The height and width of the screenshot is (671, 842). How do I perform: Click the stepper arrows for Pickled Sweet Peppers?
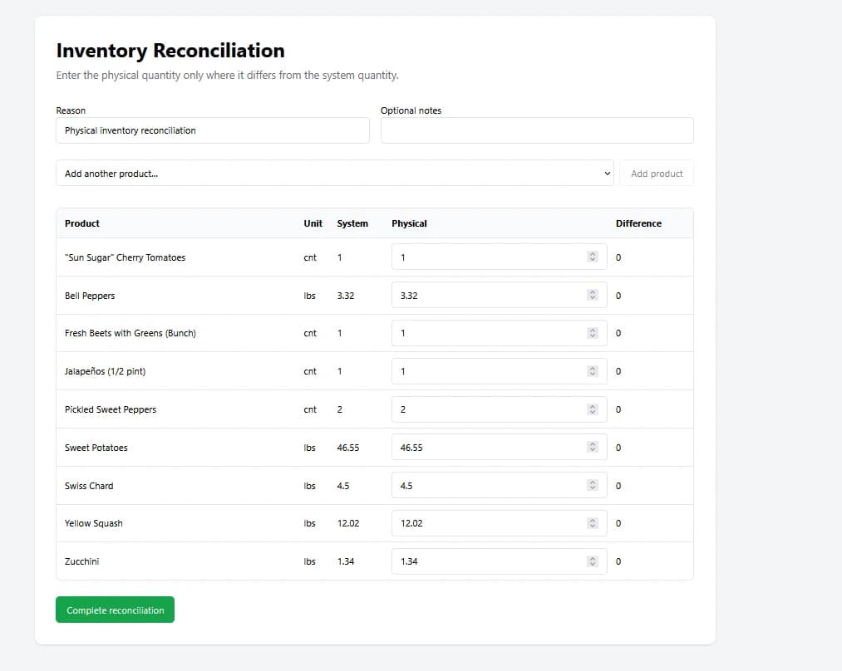pyautogui.click(x=593, y=409)
